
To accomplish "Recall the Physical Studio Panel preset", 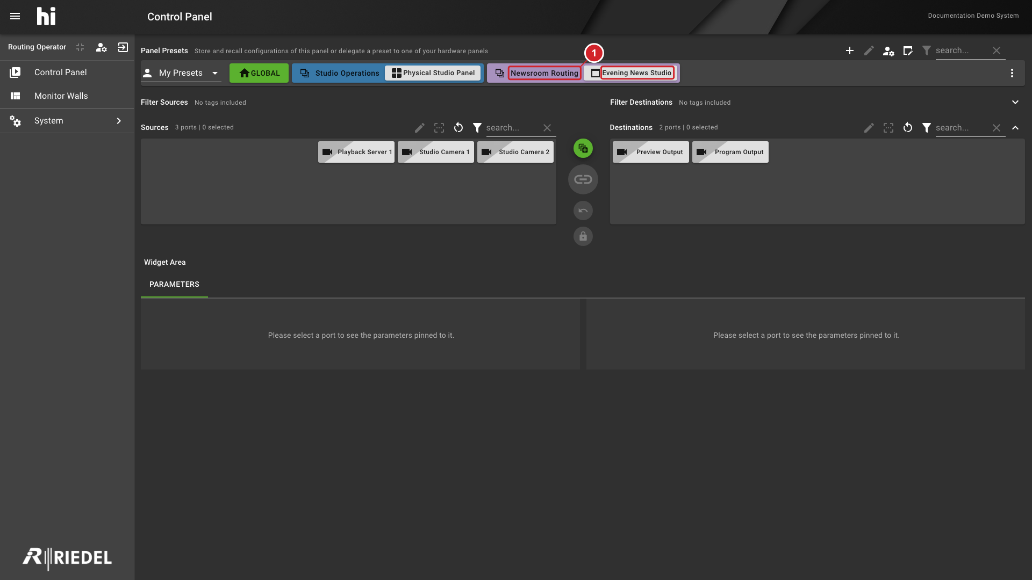I will [x=433, y=73].
